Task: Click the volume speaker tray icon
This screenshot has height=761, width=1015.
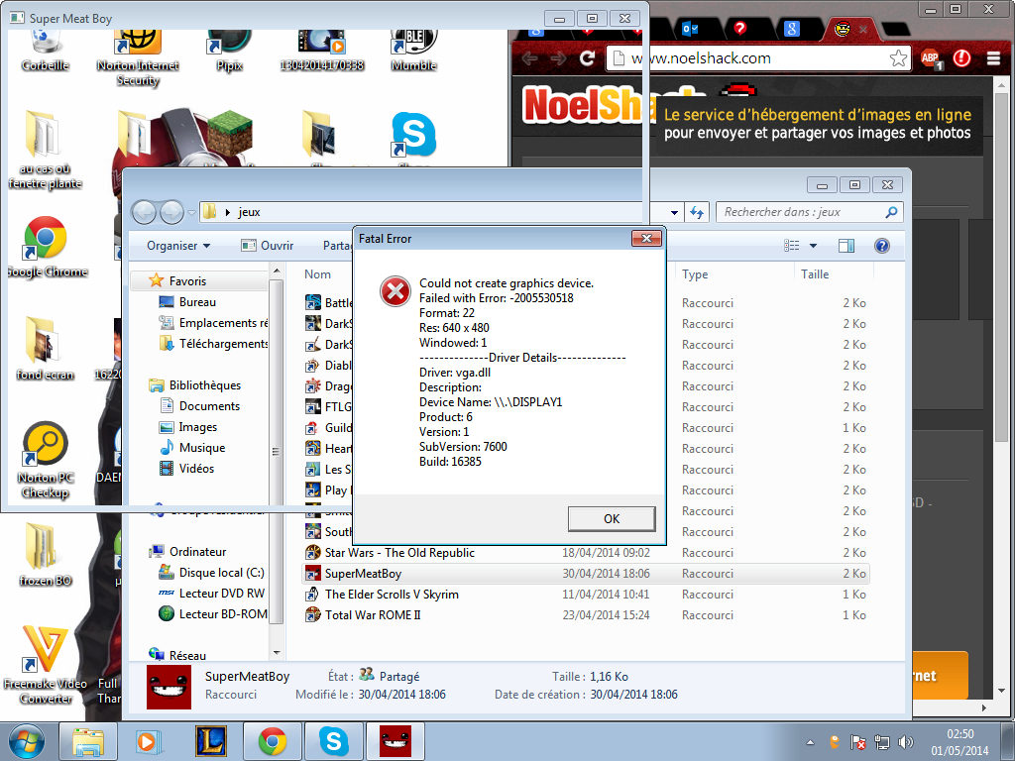Action: [906, 742]
